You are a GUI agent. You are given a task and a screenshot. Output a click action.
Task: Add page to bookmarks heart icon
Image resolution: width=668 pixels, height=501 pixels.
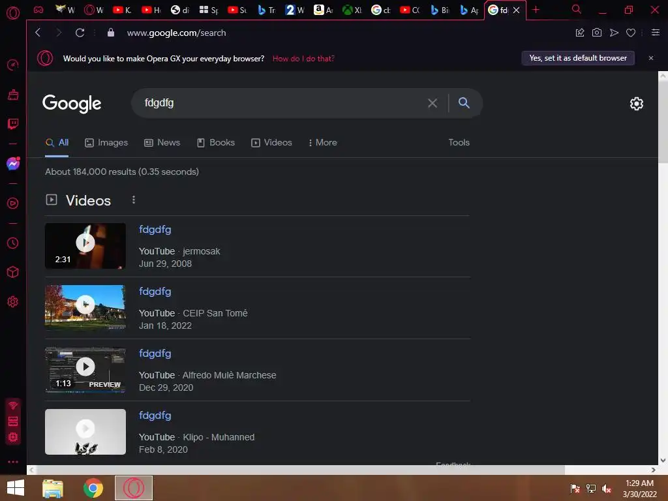click(631, 33)
